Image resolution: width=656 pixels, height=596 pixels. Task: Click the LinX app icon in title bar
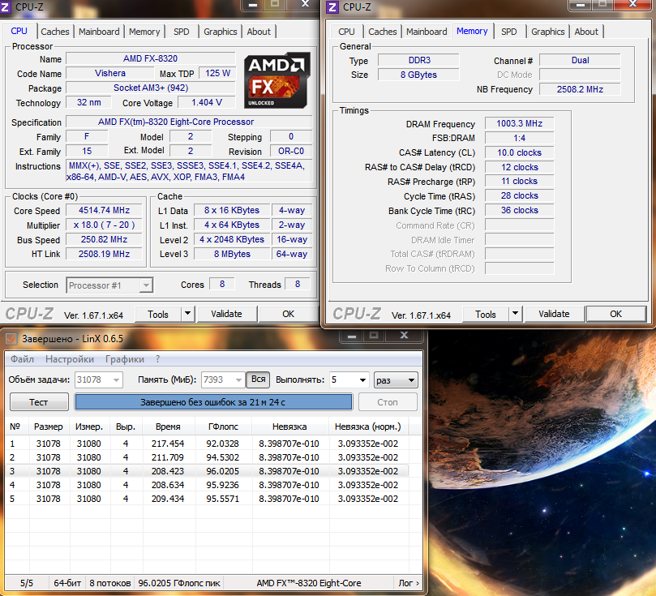click(x=11, y=338)
